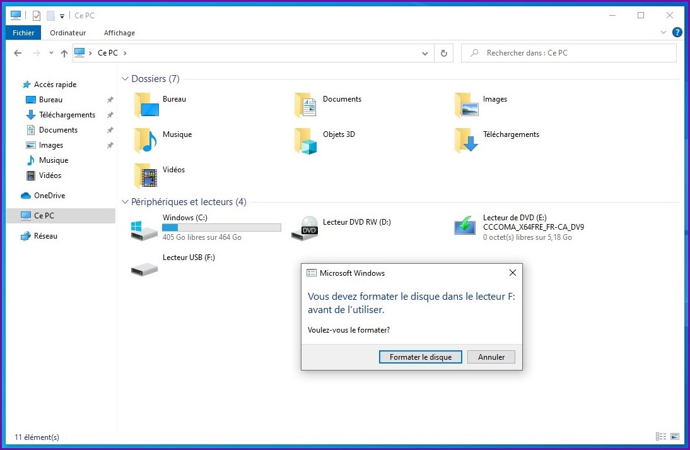The width and height of the screenshot is (690, 450).
Task: Switch to details view in status bar
Action: point(660,436)
